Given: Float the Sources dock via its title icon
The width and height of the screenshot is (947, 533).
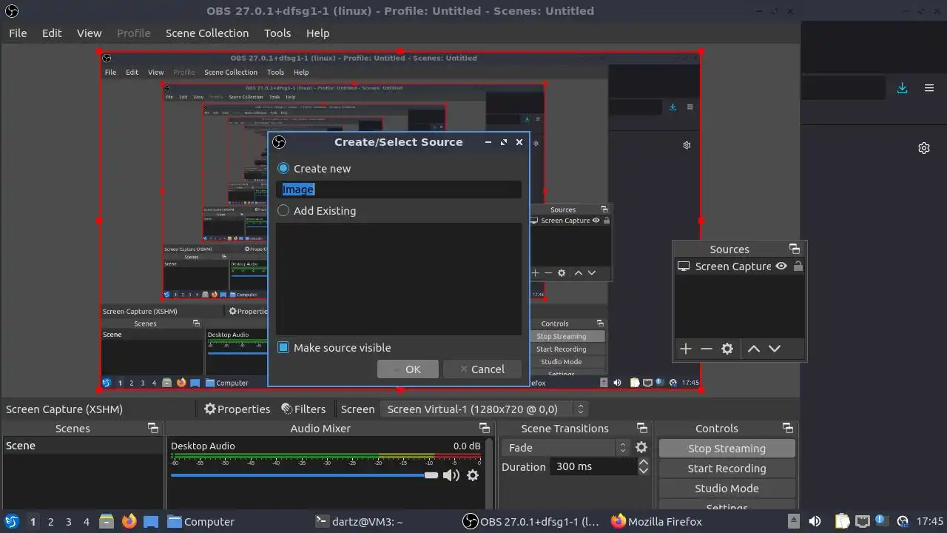Looking at the screenshot, I should (x=795, y=249).
